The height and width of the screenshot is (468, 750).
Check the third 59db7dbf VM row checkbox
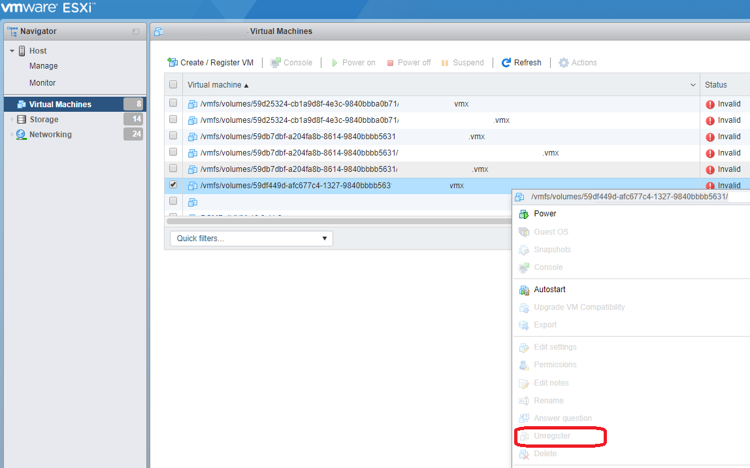point(173,168)
